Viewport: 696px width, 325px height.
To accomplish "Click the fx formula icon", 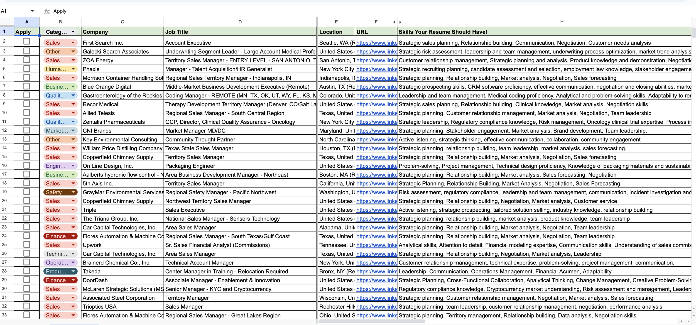I will point(46,11).
